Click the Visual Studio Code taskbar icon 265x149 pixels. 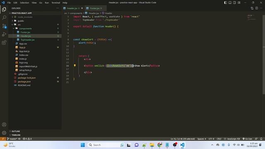pos(182,145)
